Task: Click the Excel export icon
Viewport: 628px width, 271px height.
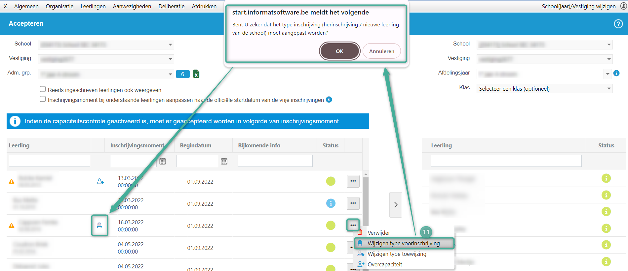Action: [x=196, y=74]
